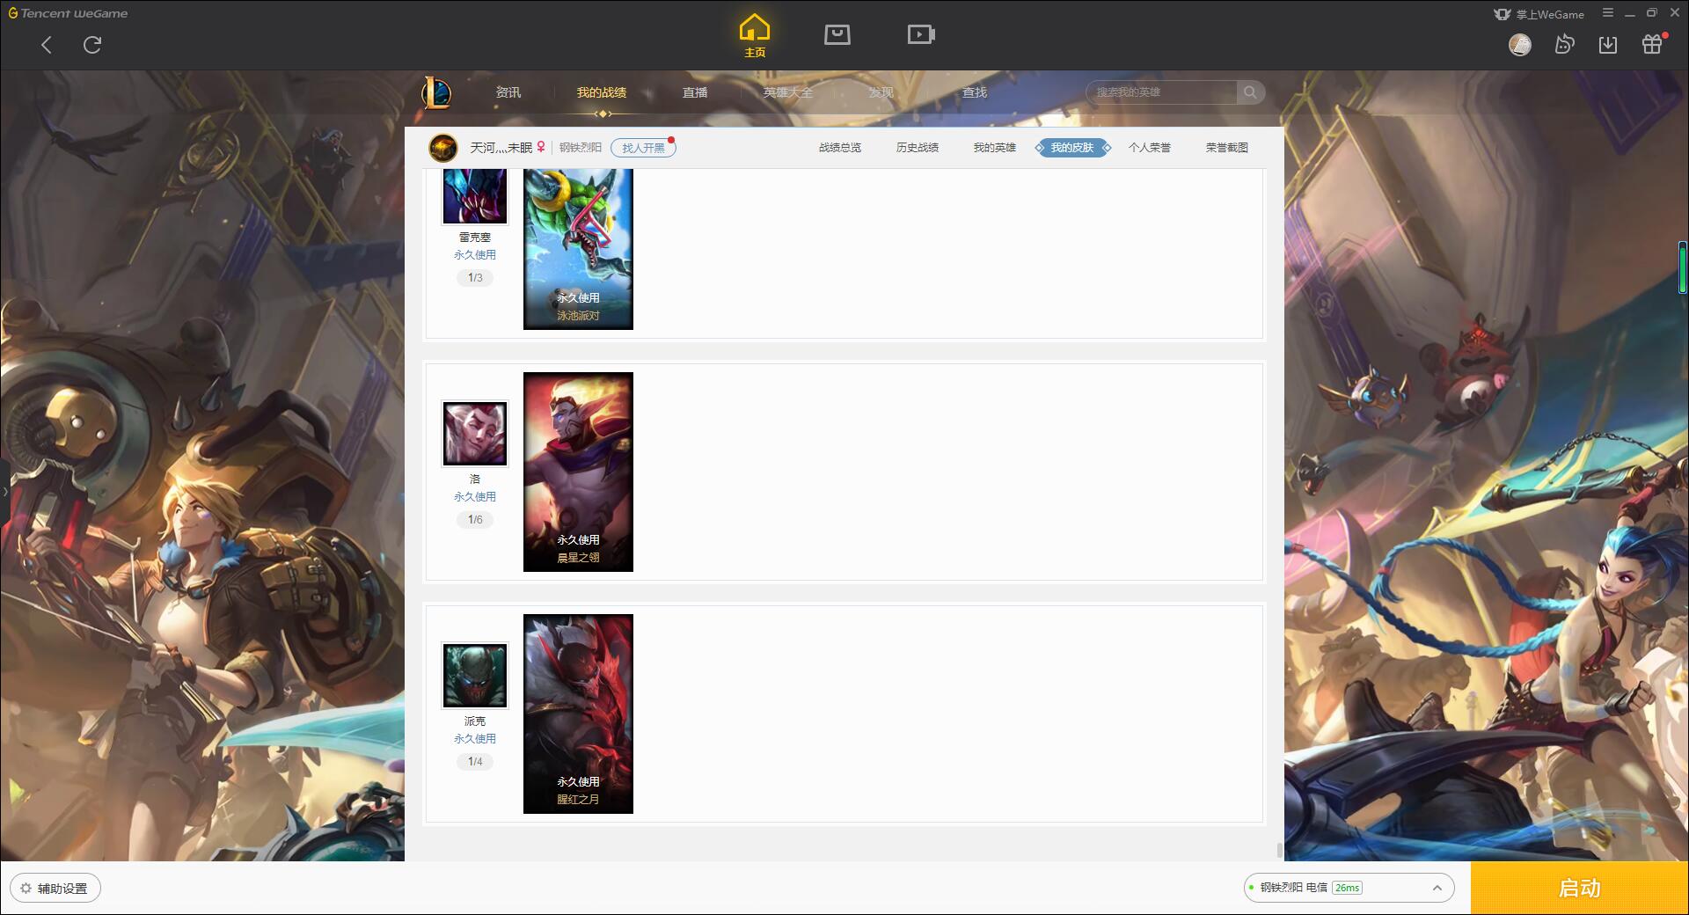
Task: Click the 26ms latency indicator
Action: click(1347, 888)
